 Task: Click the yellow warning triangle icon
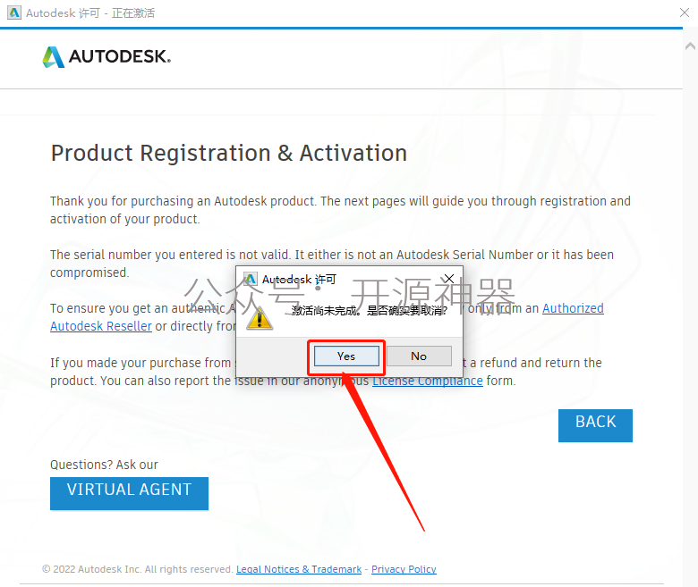(260, 318)
